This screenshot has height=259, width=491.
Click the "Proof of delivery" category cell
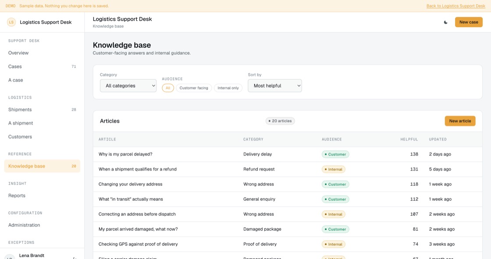point(260,245)
